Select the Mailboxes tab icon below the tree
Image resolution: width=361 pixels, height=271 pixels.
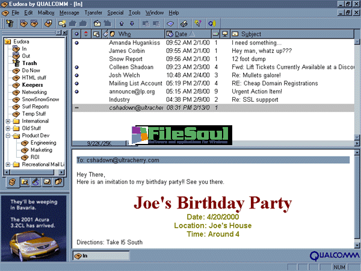11,181
